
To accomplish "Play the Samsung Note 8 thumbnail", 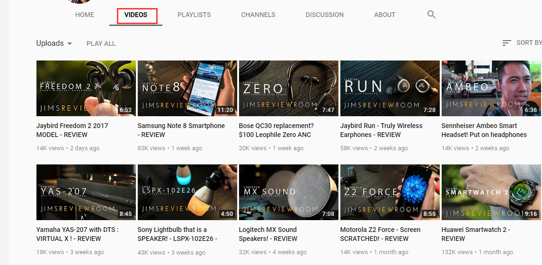I will tap(187, 88).
